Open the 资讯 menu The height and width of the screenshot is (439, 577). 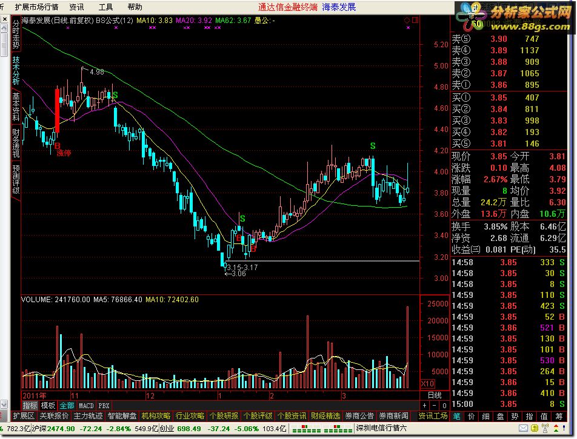click(76, 7)
